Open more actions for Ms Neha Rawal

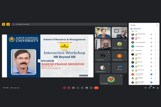click(155, 46)
